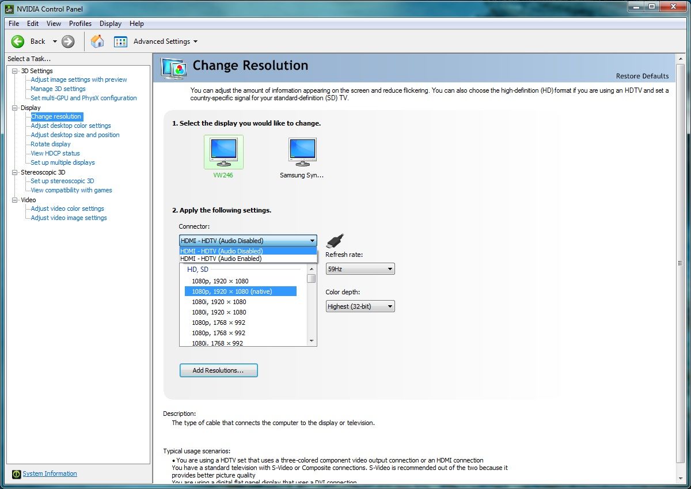This screenshot has height=489, width=691.
Task: Open the Refresh rate dropdown
Action: pos(360,269)
